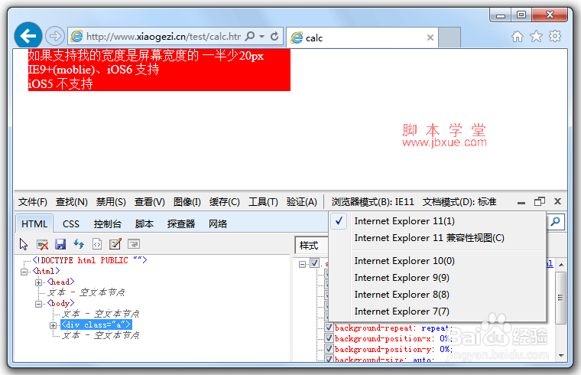Open the 缓存(C) menu

(224, 202)
